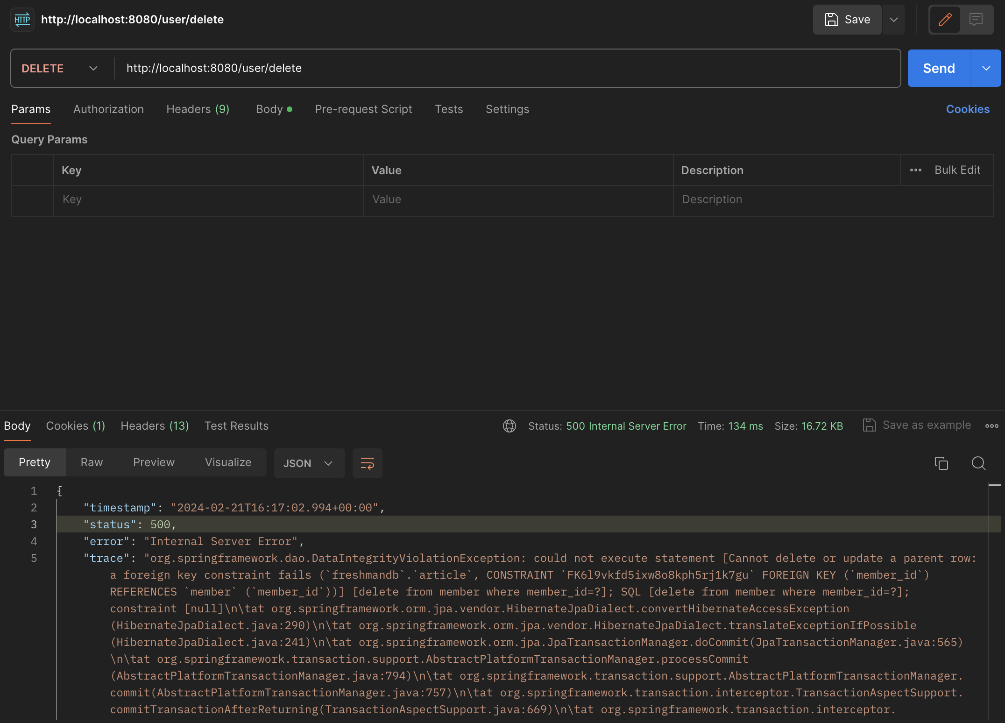Viewport: 1005px width, 723px height.
Task: Click the Key input cell
Action: (x=208, y=200)
